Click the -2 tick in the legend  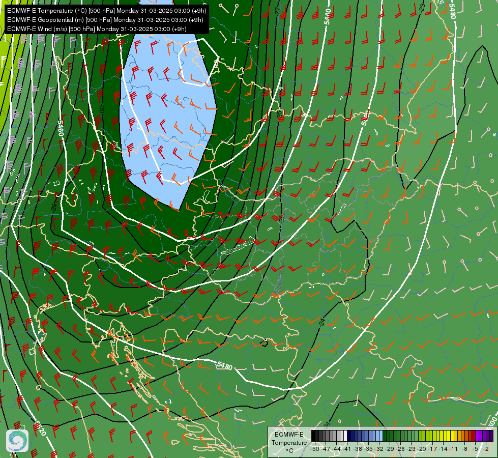[x=486, y=449]
